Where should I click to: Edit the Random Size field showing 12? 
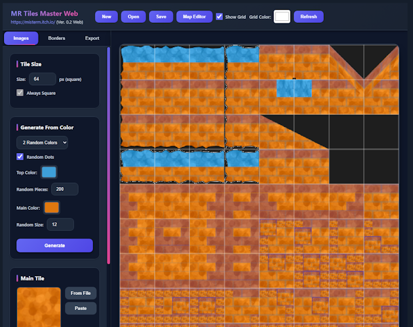point(60,224)
